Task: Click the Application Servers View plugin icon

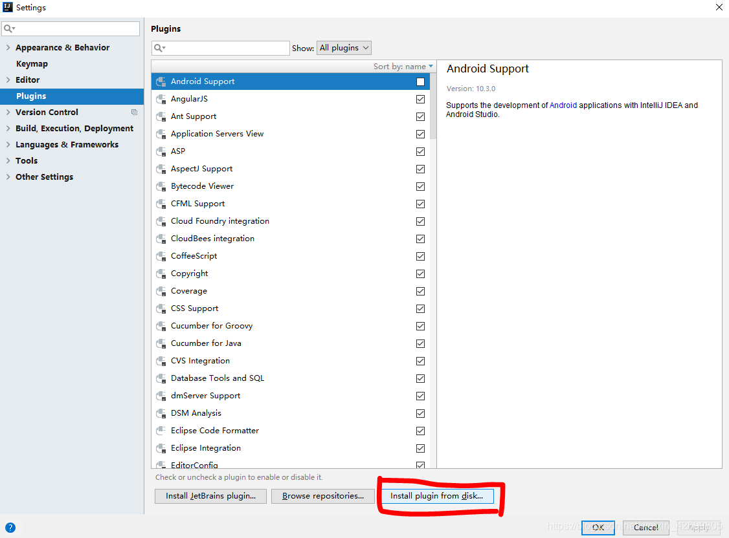Action: pyautogui.click(x=161, y=134)
